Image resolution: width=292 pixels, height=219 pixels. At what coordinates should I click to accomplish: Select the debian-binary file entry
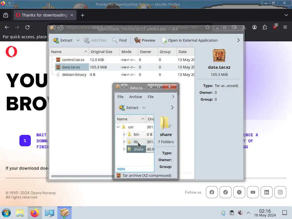pyautogui.click(x=74, y=75)
